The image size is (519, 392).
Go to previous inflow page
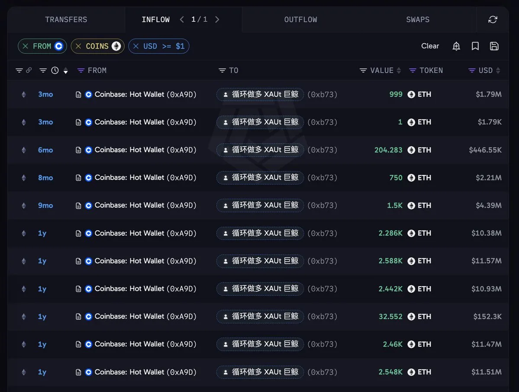pyautogui.click(x=182, y=19)
